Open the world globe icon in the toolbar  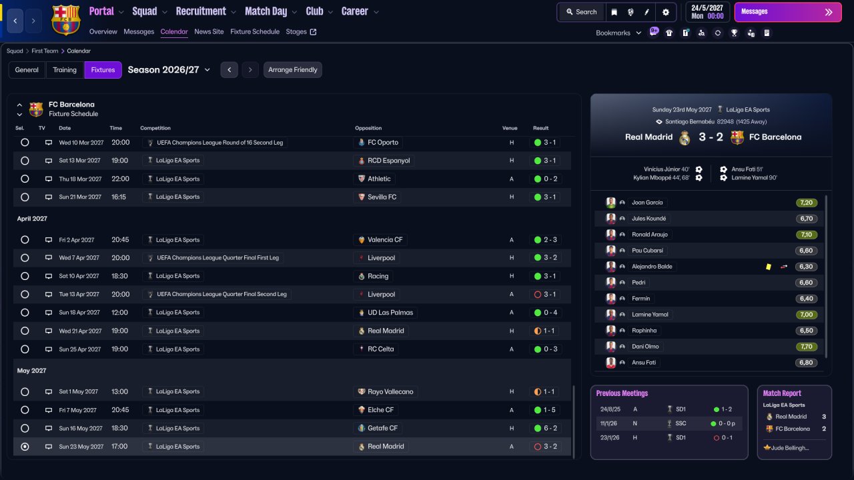click(x=630, y=12)
